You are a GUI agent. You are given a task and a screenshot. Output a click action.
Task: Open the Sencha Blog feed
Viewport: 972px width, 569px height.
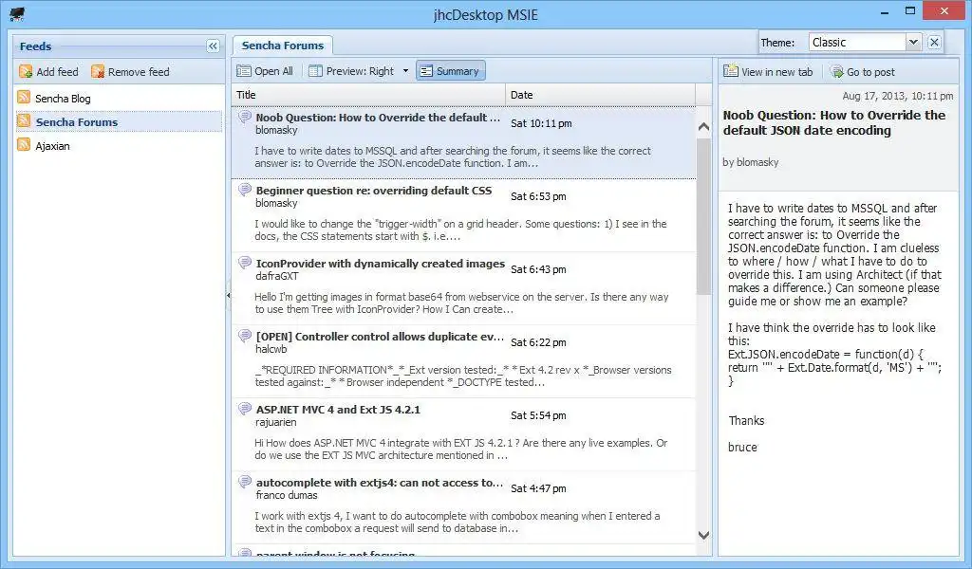coord(63,99)
